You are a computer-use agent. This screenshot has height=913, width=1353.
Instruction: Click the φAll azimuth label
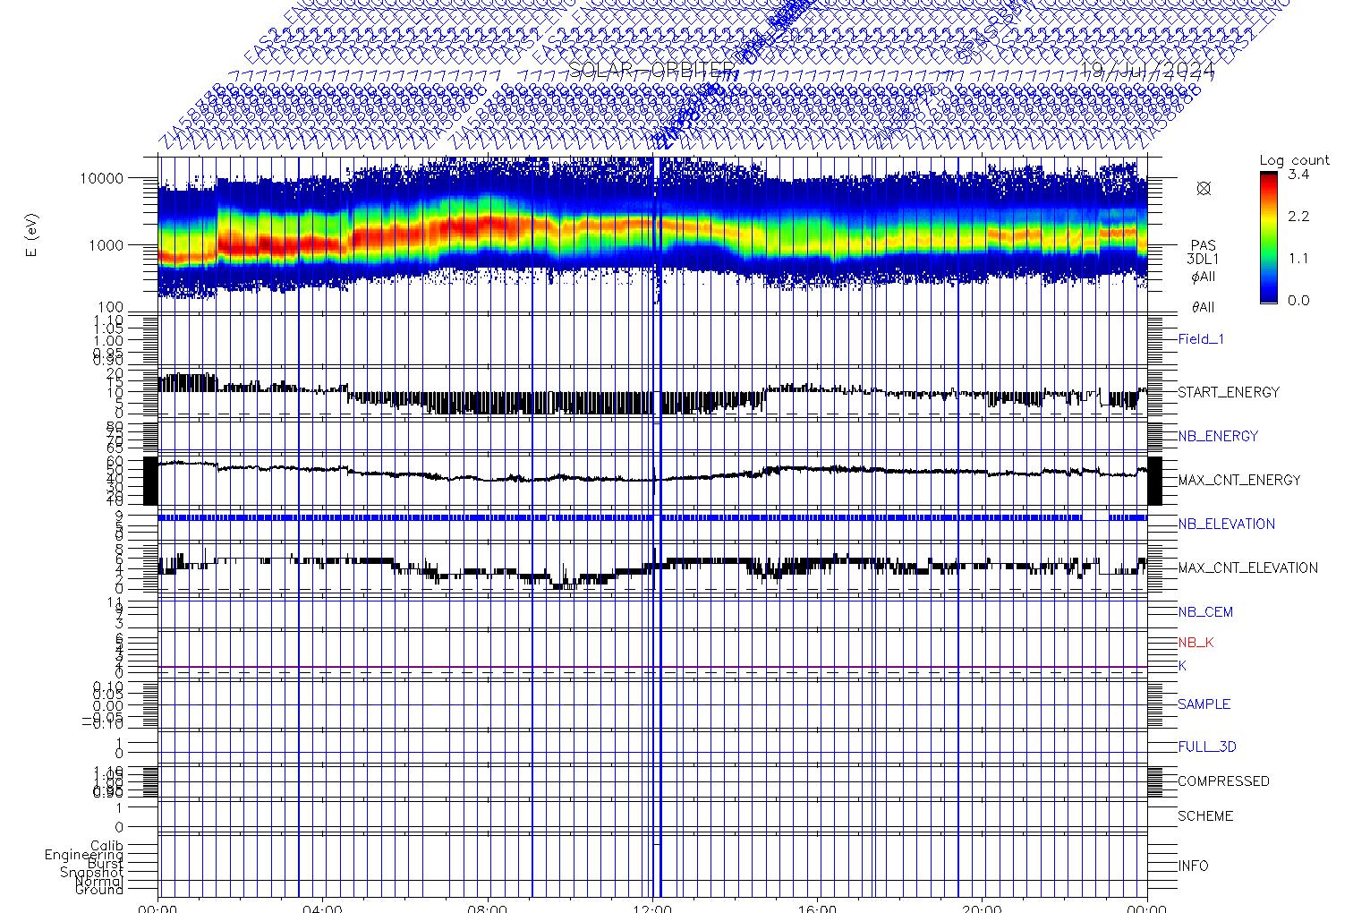(1204, 277)
